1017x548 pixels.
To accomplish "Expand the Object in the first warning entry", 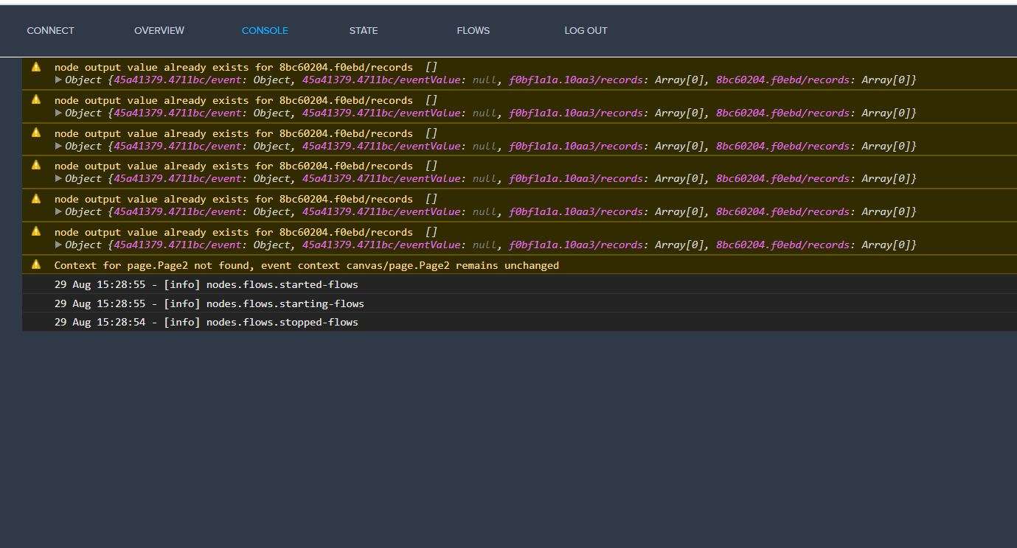I will 59,80.
